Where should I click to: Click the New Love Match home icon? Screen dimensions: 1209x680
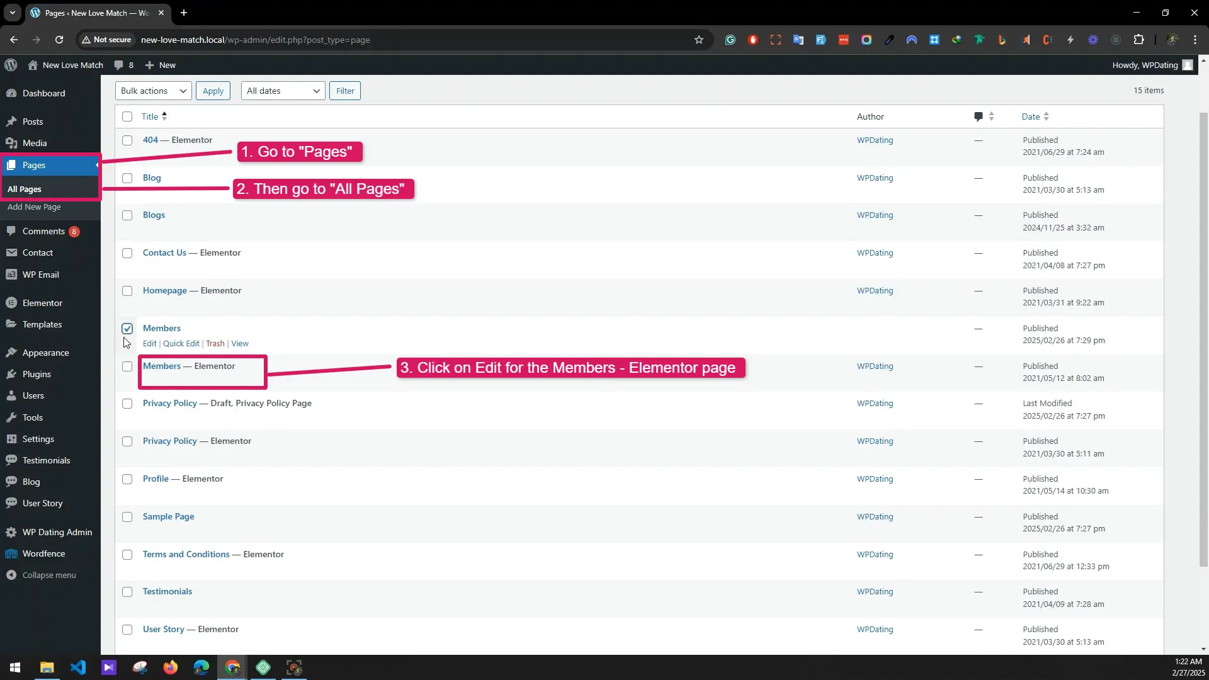(33, 65)
